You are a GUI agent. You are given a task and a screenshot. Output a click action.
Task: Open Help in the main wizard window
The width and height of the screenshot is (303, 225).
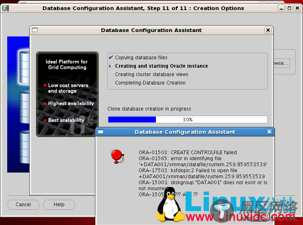59,205
